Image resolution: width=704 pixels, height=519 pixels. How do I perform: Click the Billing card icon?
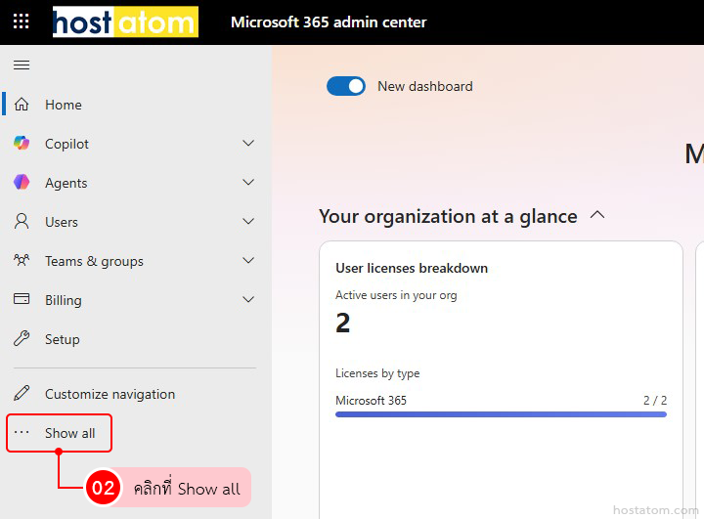point(22,299)
